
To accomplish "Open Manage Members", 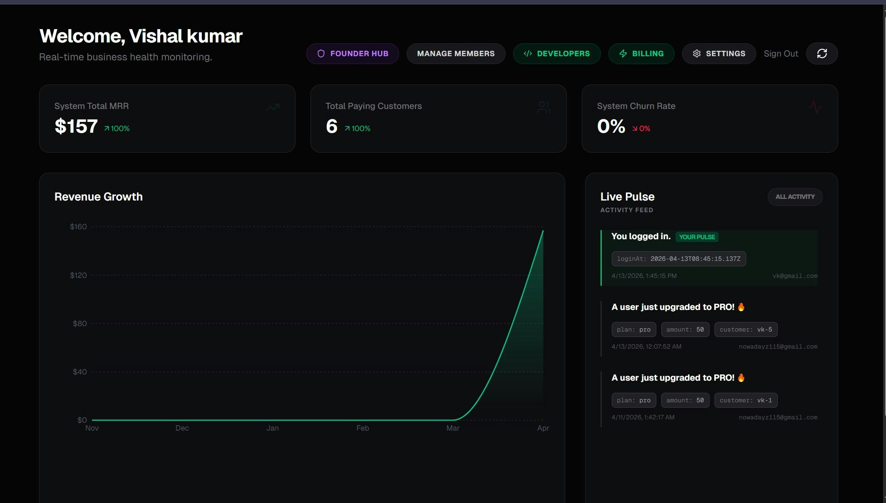I will 456,53.
